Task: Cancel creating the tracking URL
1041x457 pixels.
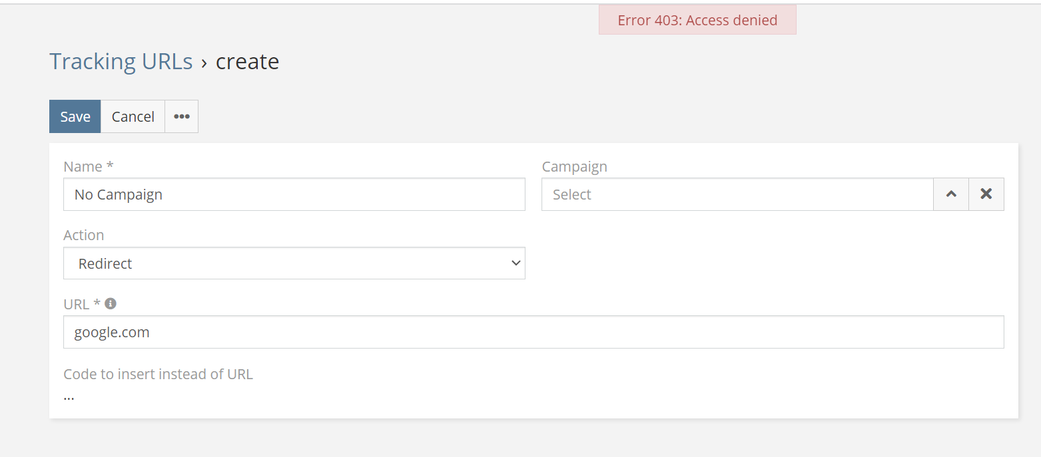Action: [x=132, y=116]
